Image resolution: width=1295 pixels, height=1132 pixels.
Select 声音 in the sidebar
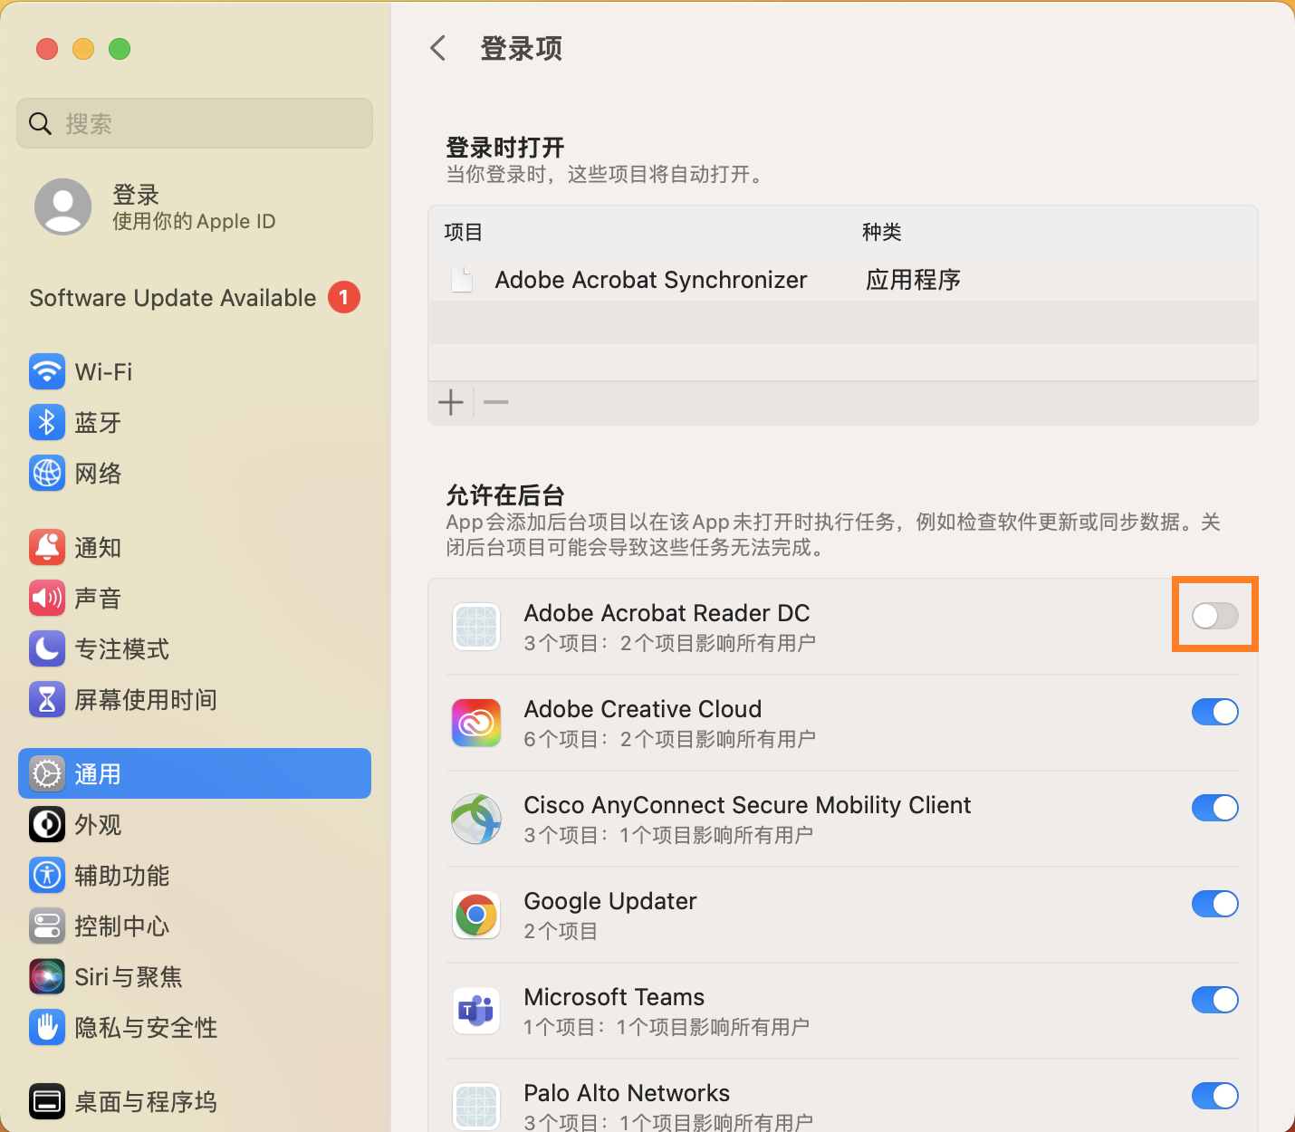[x=98, y=598]
